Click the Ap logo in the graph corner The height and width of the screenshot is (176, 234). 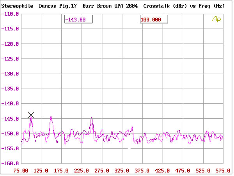pyautogui.click(x=216, y=19)
